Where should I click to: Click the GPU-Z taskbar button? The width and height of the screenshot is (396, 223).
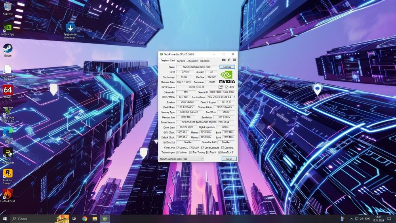pos(105,219)
